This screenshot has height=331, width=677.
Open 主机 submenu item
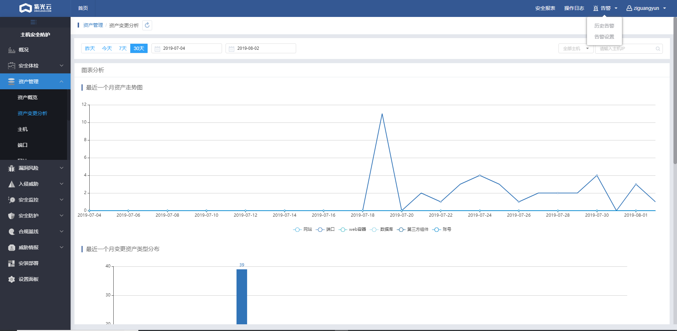(23, 129)
